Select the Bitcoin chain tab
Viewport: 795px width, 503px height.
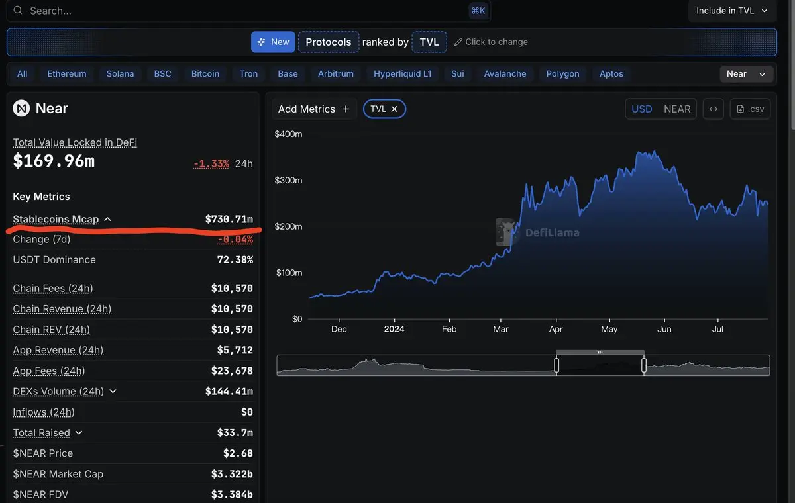tap(205, 73)
